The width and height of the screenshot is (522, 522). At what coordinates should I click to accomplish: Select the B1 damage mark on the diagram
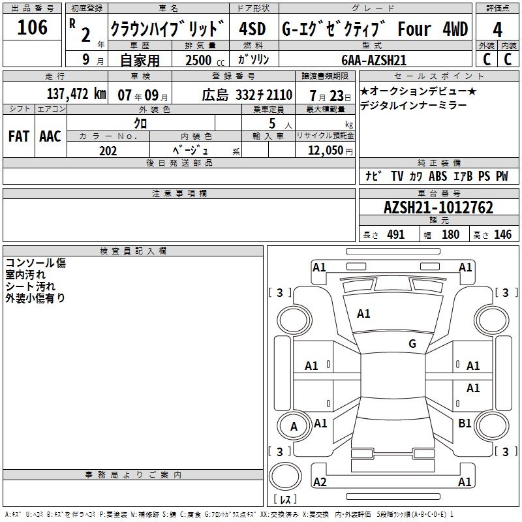(x=465, y=423)
